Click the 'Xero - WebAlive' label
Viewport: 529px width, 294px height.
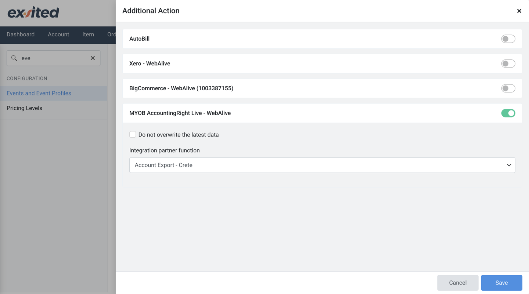click(150, 63)
